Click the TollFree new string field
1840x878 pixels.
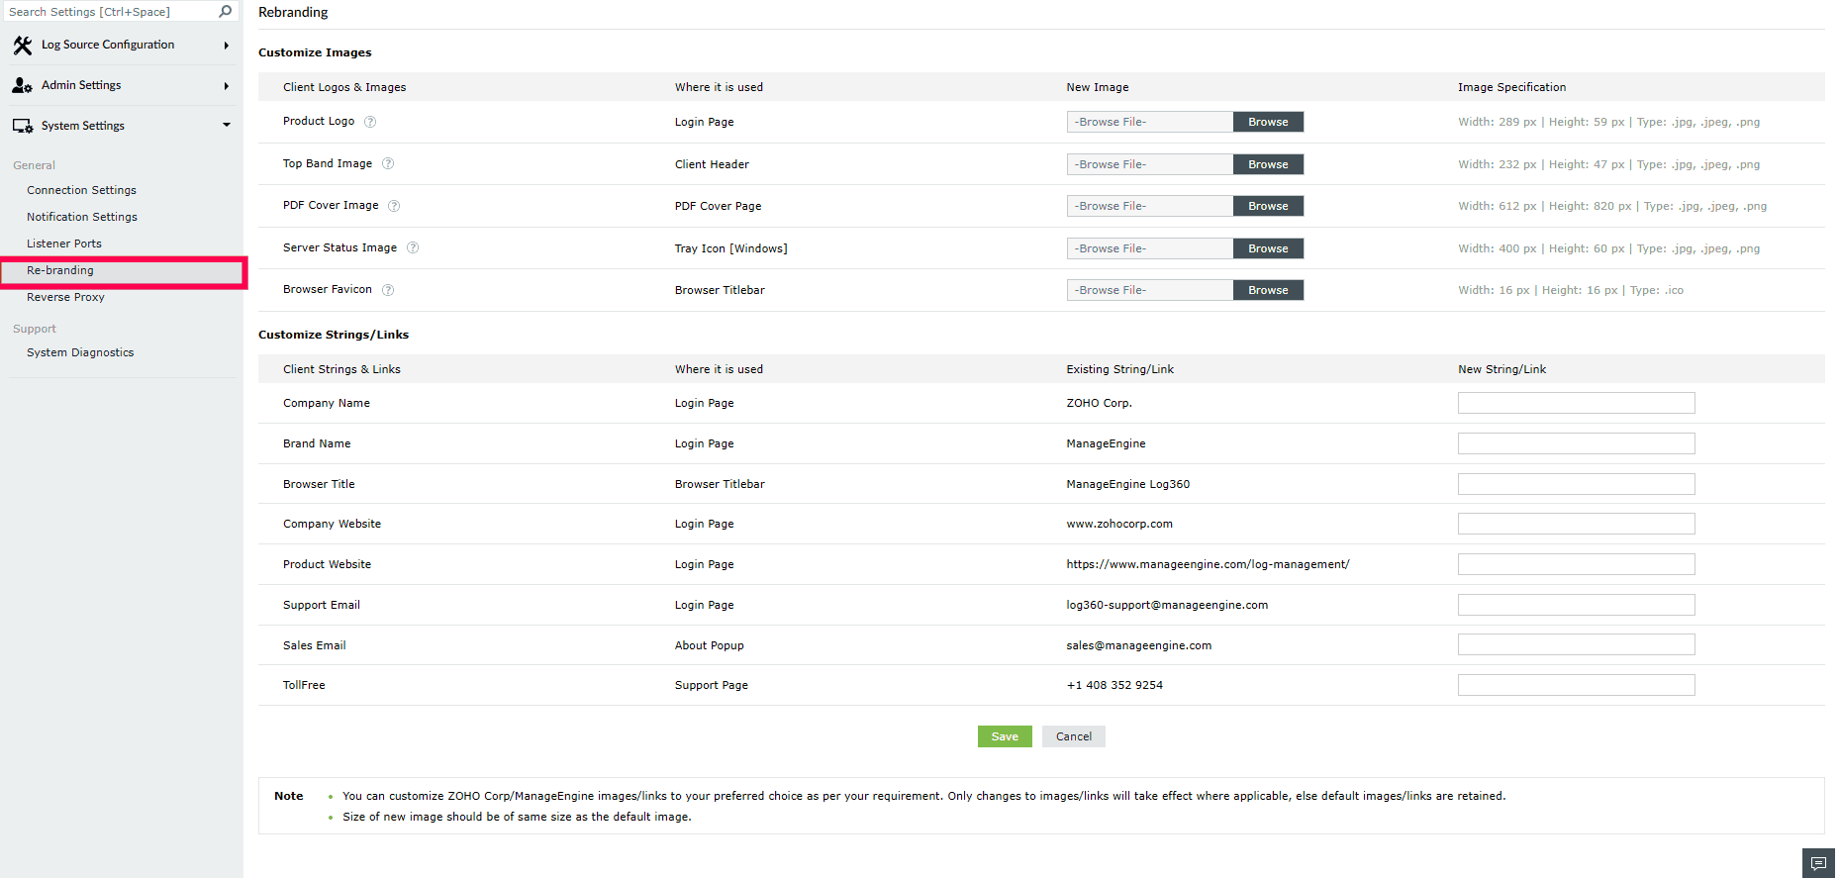(x=1576, y=685)
